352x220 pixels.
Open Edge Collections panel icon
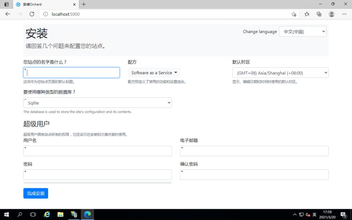tap(319, 14)
